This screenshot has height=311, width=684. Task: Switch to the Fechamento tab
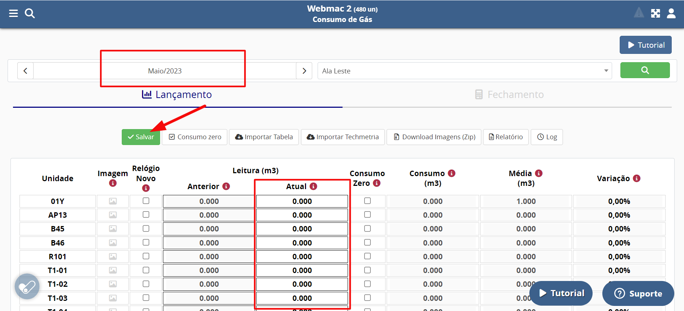point(509,95)
